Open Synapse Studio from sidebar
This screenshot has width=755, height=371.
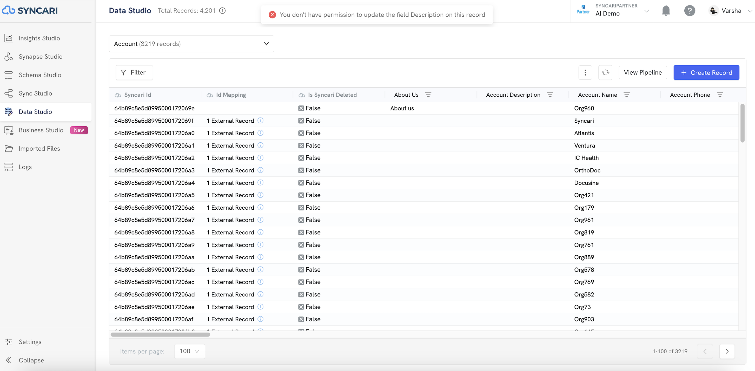pos(41,57)
